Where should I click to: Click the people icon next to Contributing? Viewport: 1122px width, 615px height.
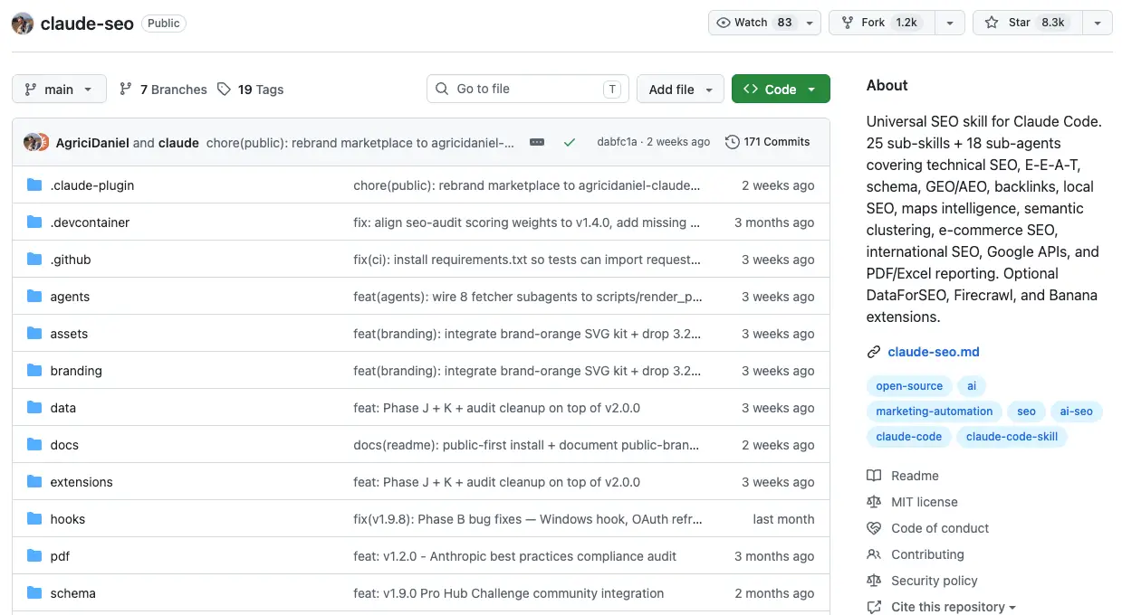873,554
